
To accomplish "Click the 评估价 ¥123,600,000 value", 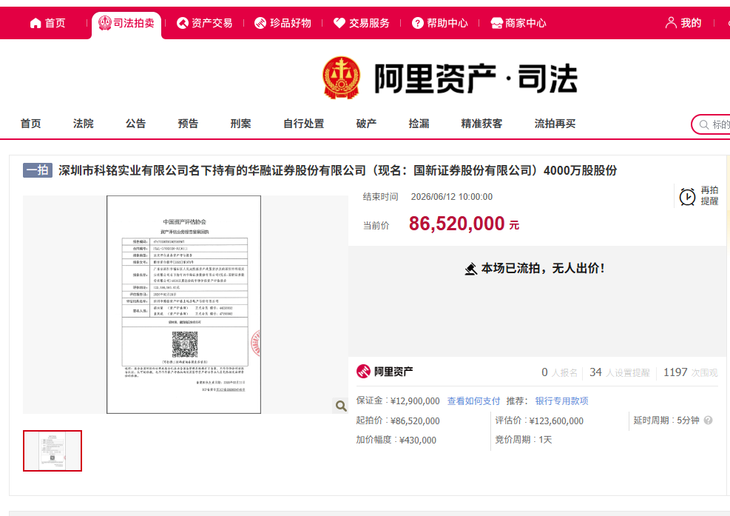I will point(556,421).
